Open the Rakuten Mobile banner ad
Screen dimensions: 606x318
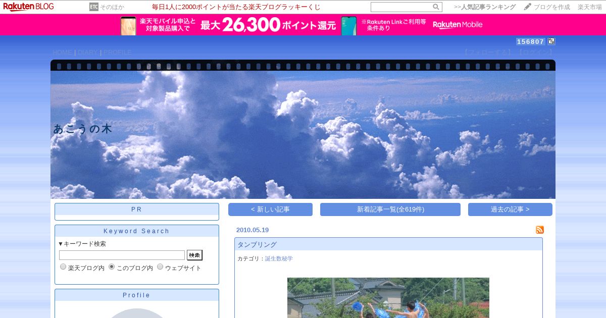(x=303, y=25)
